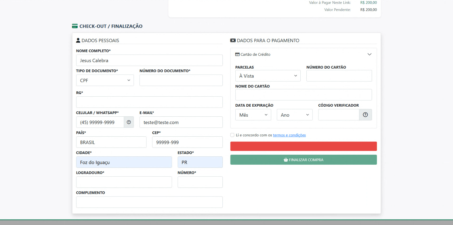Focus the Logradouro input field
453x225 pixels.
(x=124, y=182)
